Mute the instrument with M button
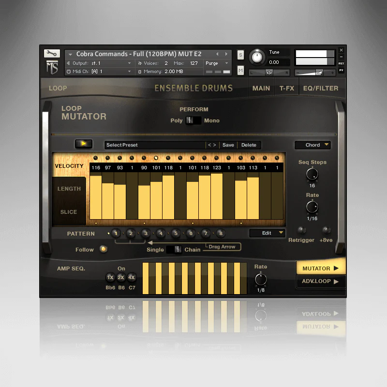This screenshot has height=387, width=387. coord(240,71)
